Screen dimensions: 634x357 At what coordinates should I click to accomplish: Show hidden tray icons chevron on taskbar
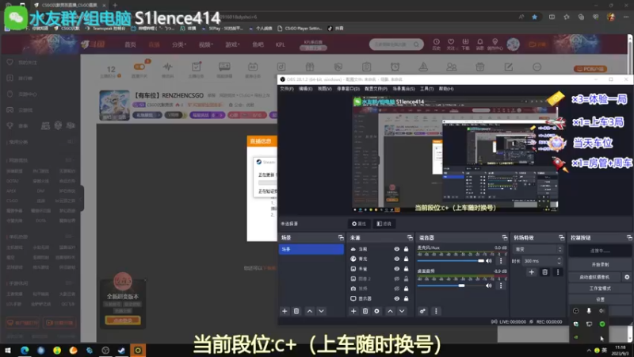589,350
